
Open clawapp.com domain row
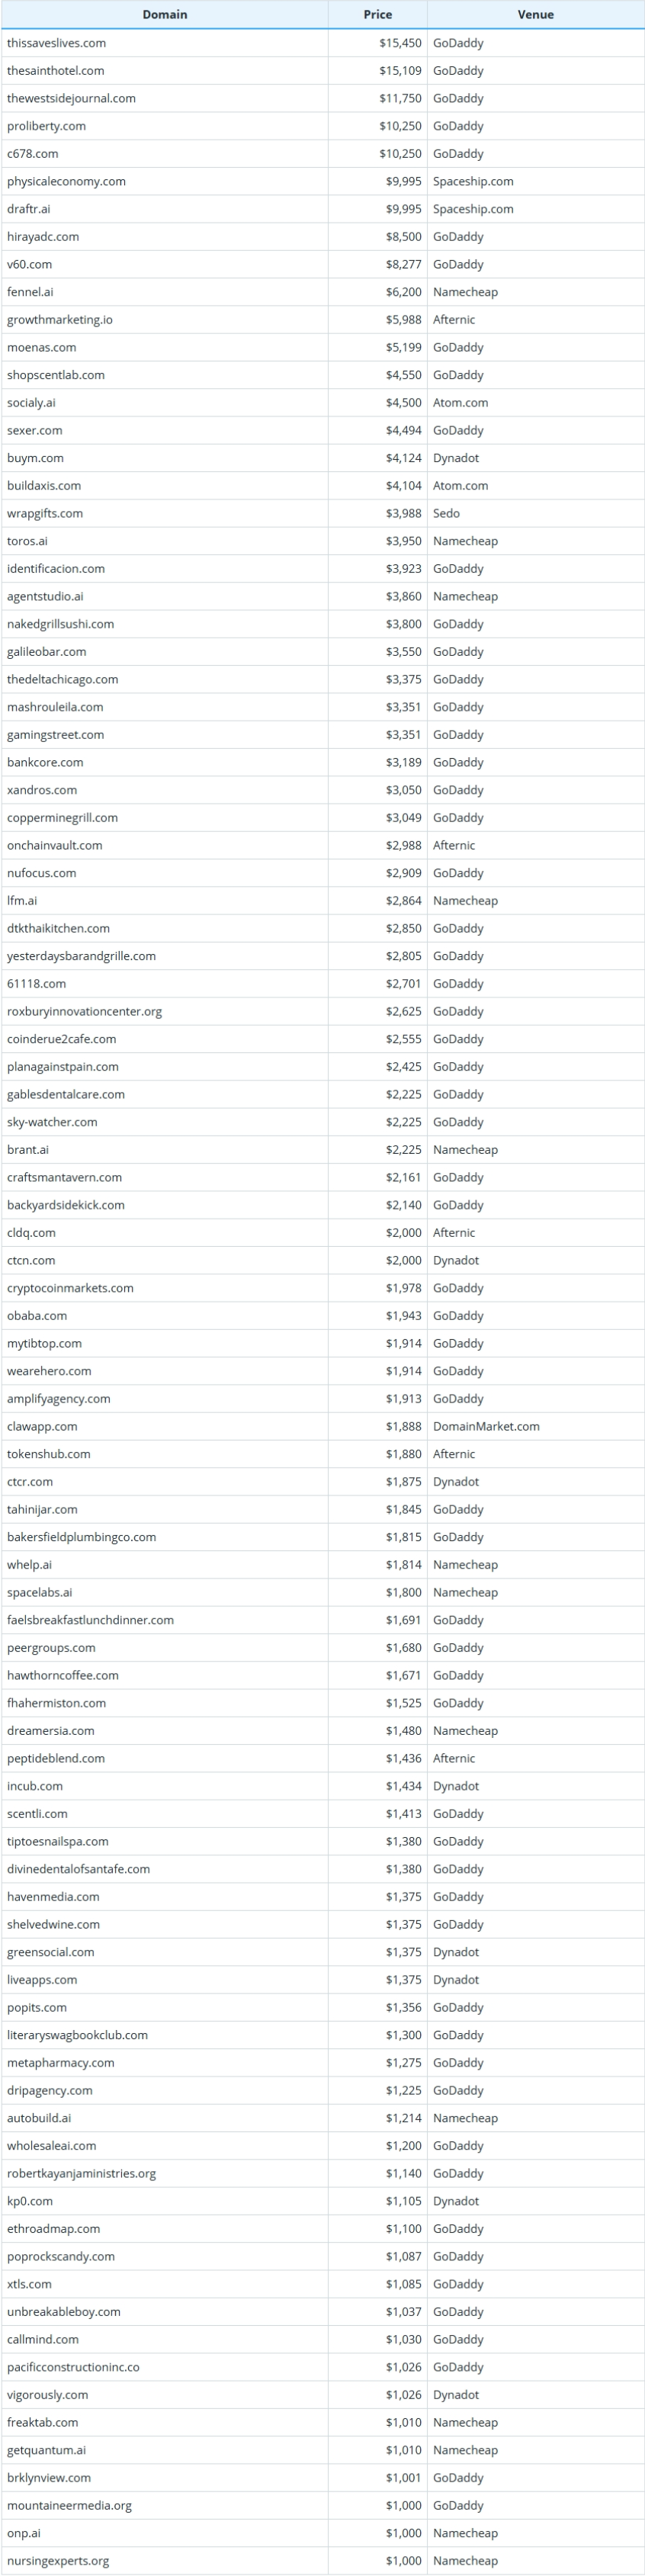click(x=42, y=1426)
